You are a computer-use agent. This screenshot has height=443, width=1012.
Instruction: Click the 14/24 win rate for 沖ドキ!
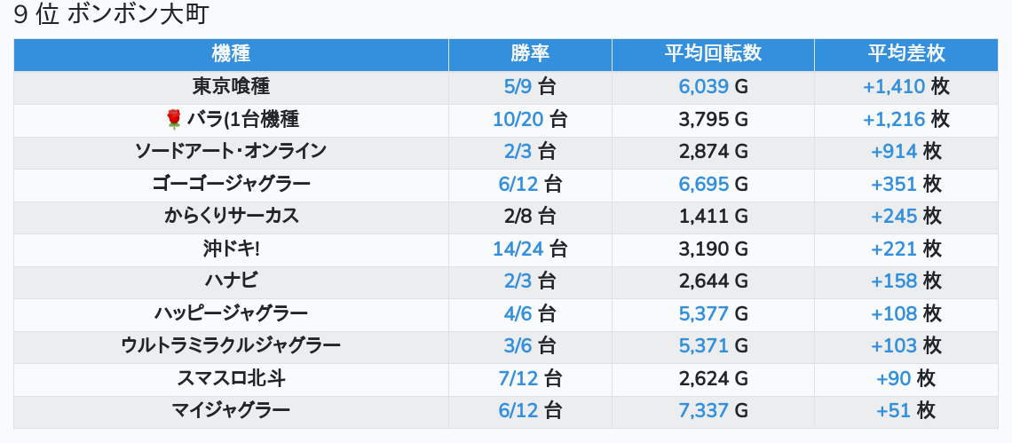pyautogui.click(x=518, y=249)
